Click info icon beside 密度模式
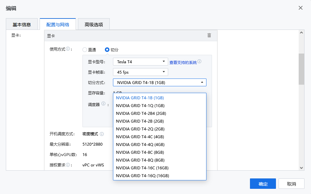The height and width of the screenshot is (194, 311). coord(102,134)
